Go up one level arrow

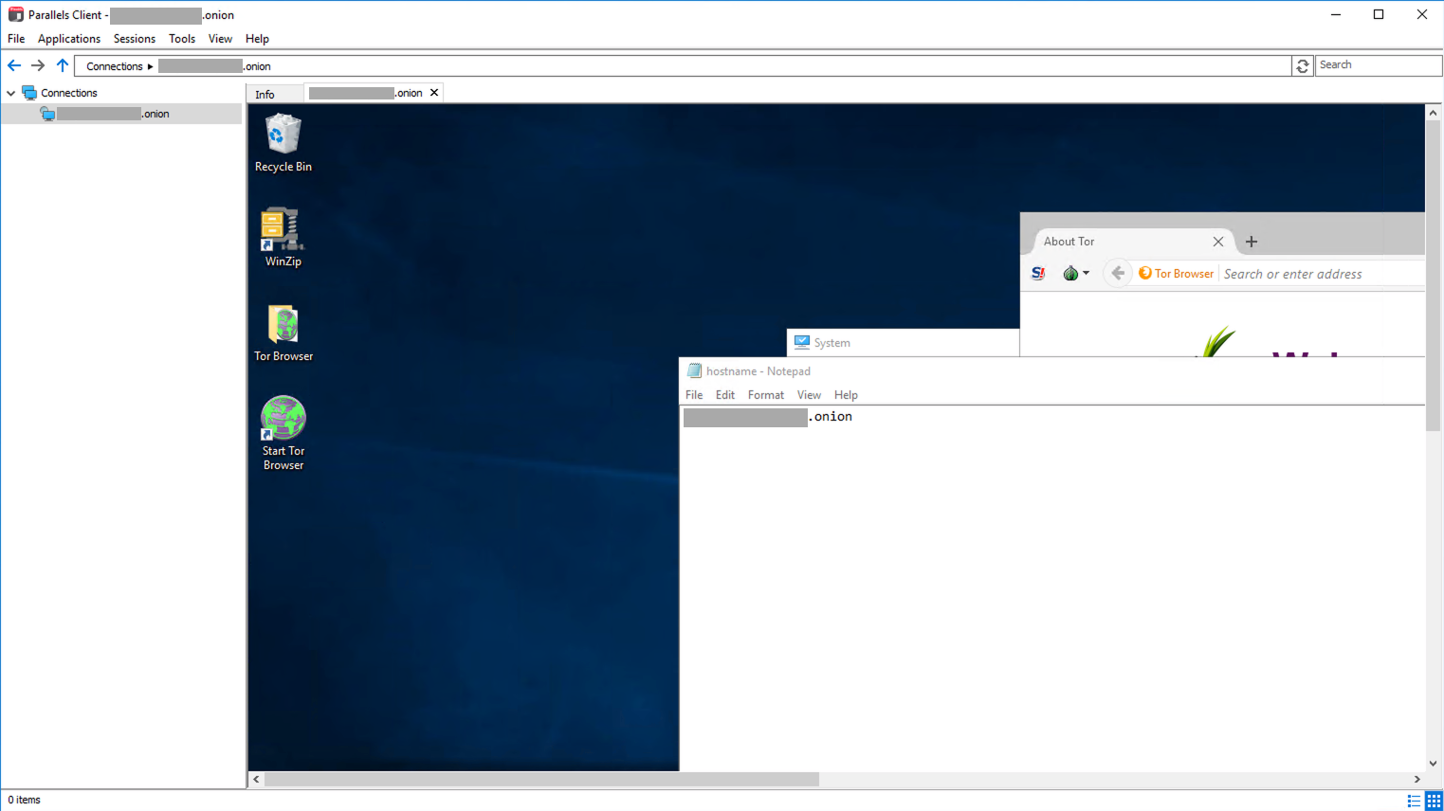[63, 65]
